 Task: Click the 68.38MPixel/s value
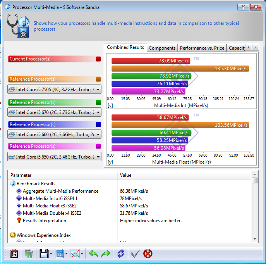point(134,191)
